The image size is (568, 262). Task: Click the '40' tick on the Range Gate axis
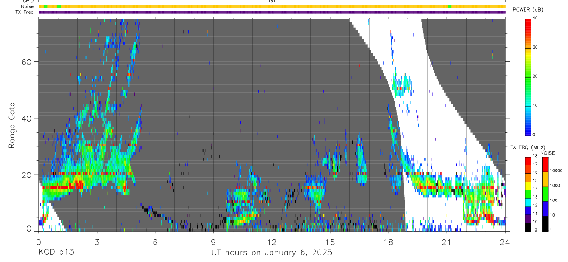coord(27,118)
